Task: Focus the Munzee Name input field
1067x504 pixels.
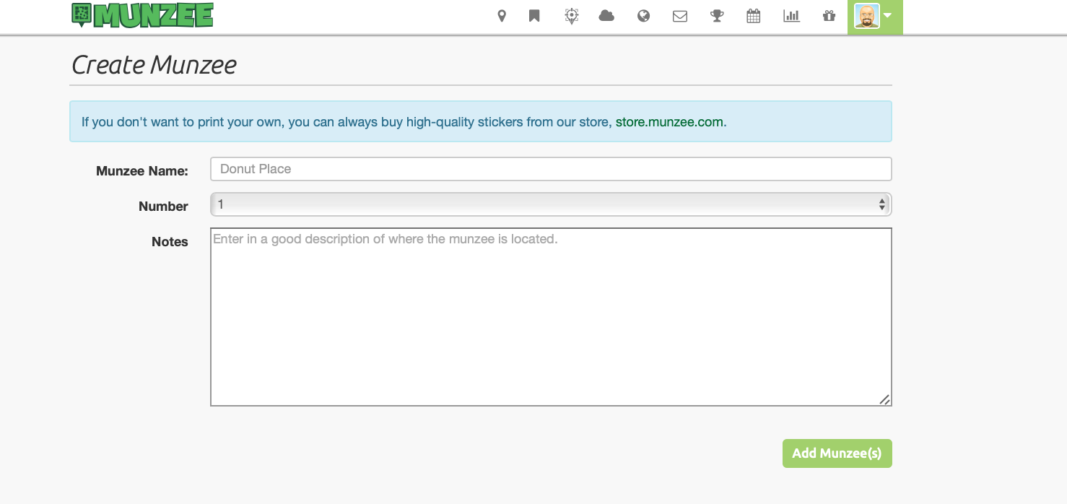Action: [551, 169]
